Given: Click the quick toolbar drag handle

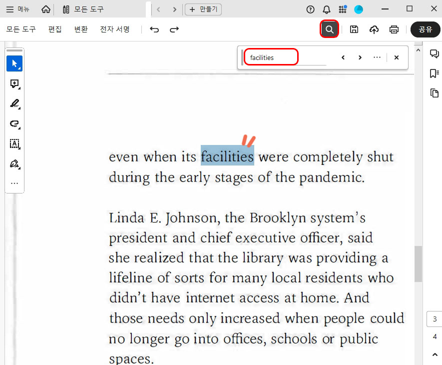Looking at the screenshot, I should tap(14, 50).
